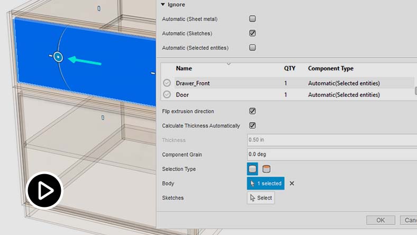417x235 pixels.
Task: Toggle Flip extrusion direction checkbox
Action: [252, 112]
